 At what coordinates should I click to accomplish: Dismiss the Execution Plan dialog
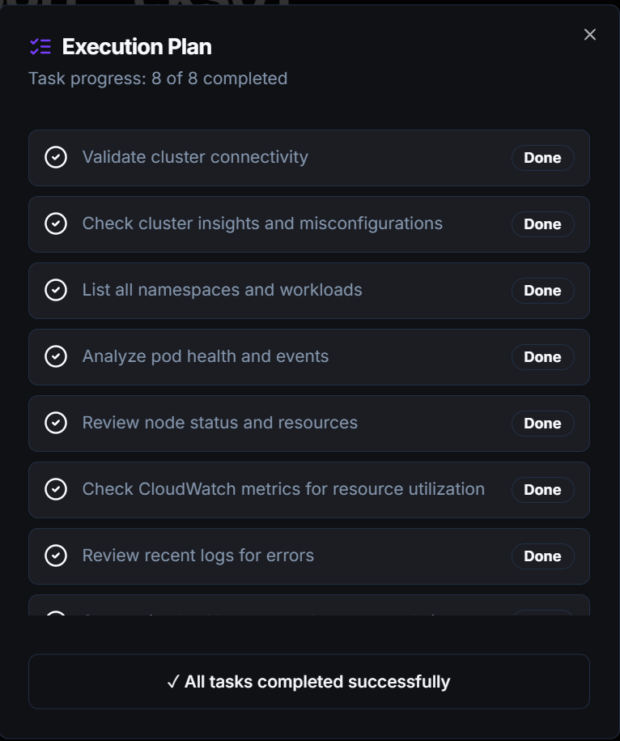[589, 34]
